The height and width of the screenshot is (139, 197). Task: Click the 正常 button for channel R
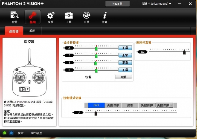125,70
